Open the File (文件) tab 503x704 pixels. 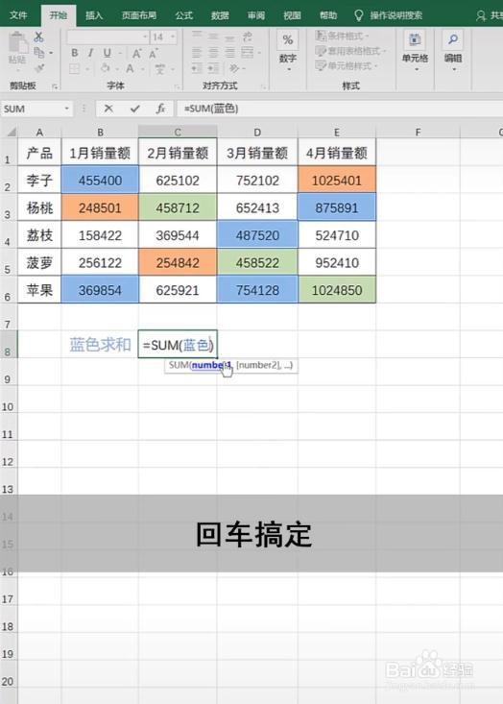[x=18, y=15]
